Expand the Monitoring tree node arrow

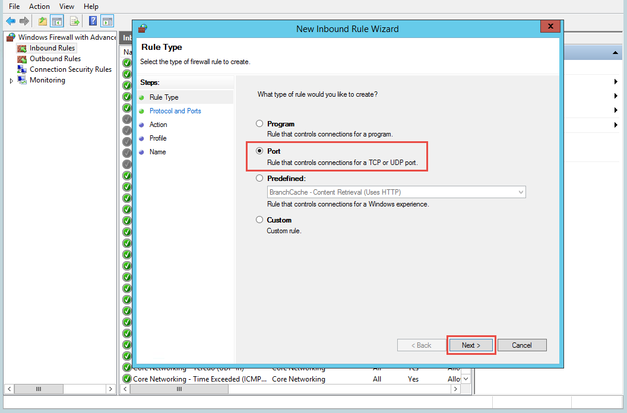pyautogui.click(x=11, y=81)
